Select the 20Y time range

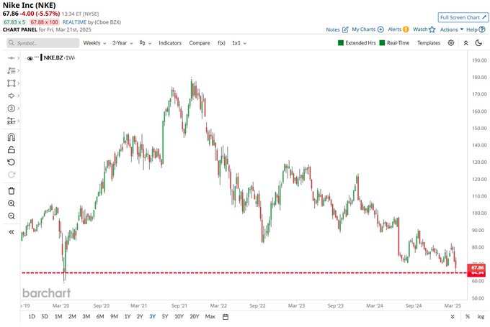[x=195, y=317]
